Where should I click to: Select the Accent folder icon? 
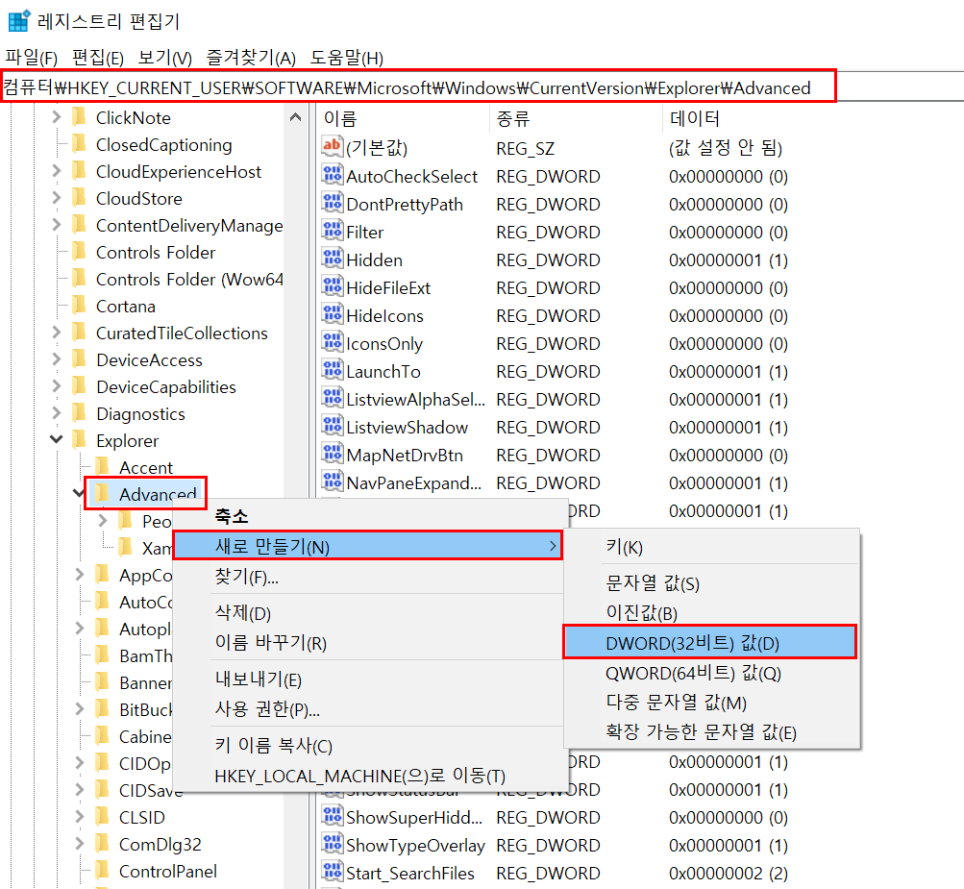(x=103, y=467)
